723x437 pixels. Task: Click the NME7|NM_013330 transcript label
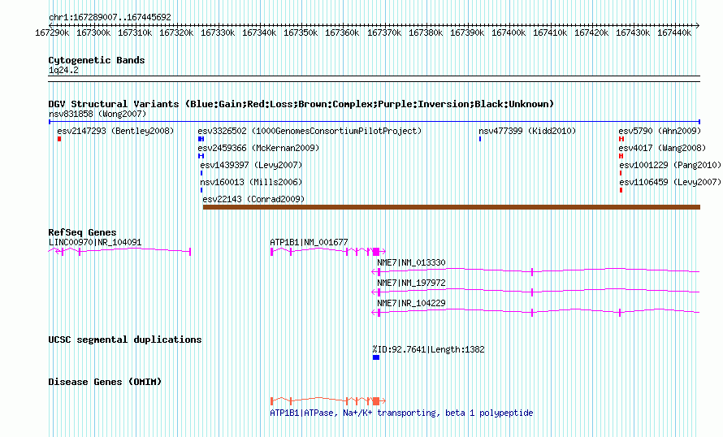click(411, 262)
